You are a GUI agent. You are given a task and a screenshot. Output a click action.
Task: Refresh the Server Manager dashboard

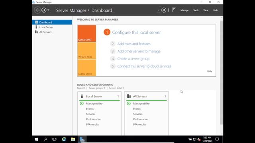pos(164,10)
